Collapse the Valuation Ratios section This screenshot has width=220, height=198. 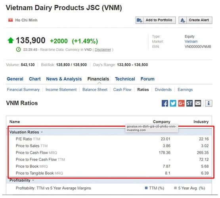pos(42,132)
